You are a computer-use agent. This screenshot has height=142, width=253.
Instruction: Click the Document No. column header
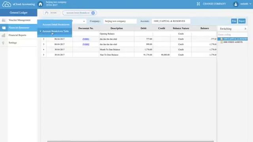(x=86, y=28)
